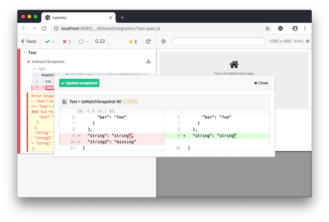This screenshot has height=222, width=329.
Task: Click the passed tests checkmark icon
Action: click(47, 41)
